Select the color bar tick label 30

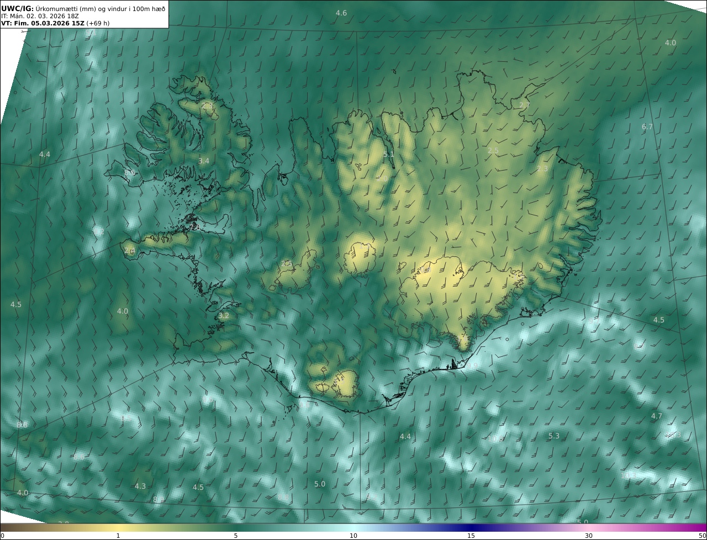tap(589, 536)
